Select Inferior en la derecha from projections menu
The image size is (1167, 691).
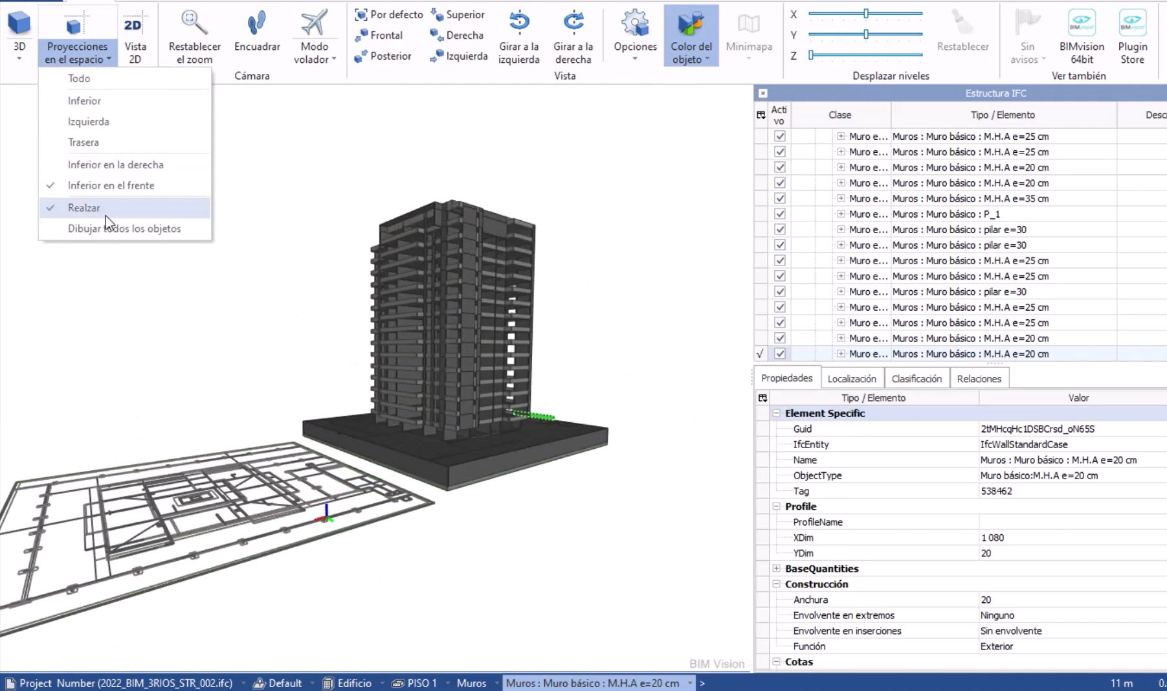pyautogui.click(x=115, y=164)
